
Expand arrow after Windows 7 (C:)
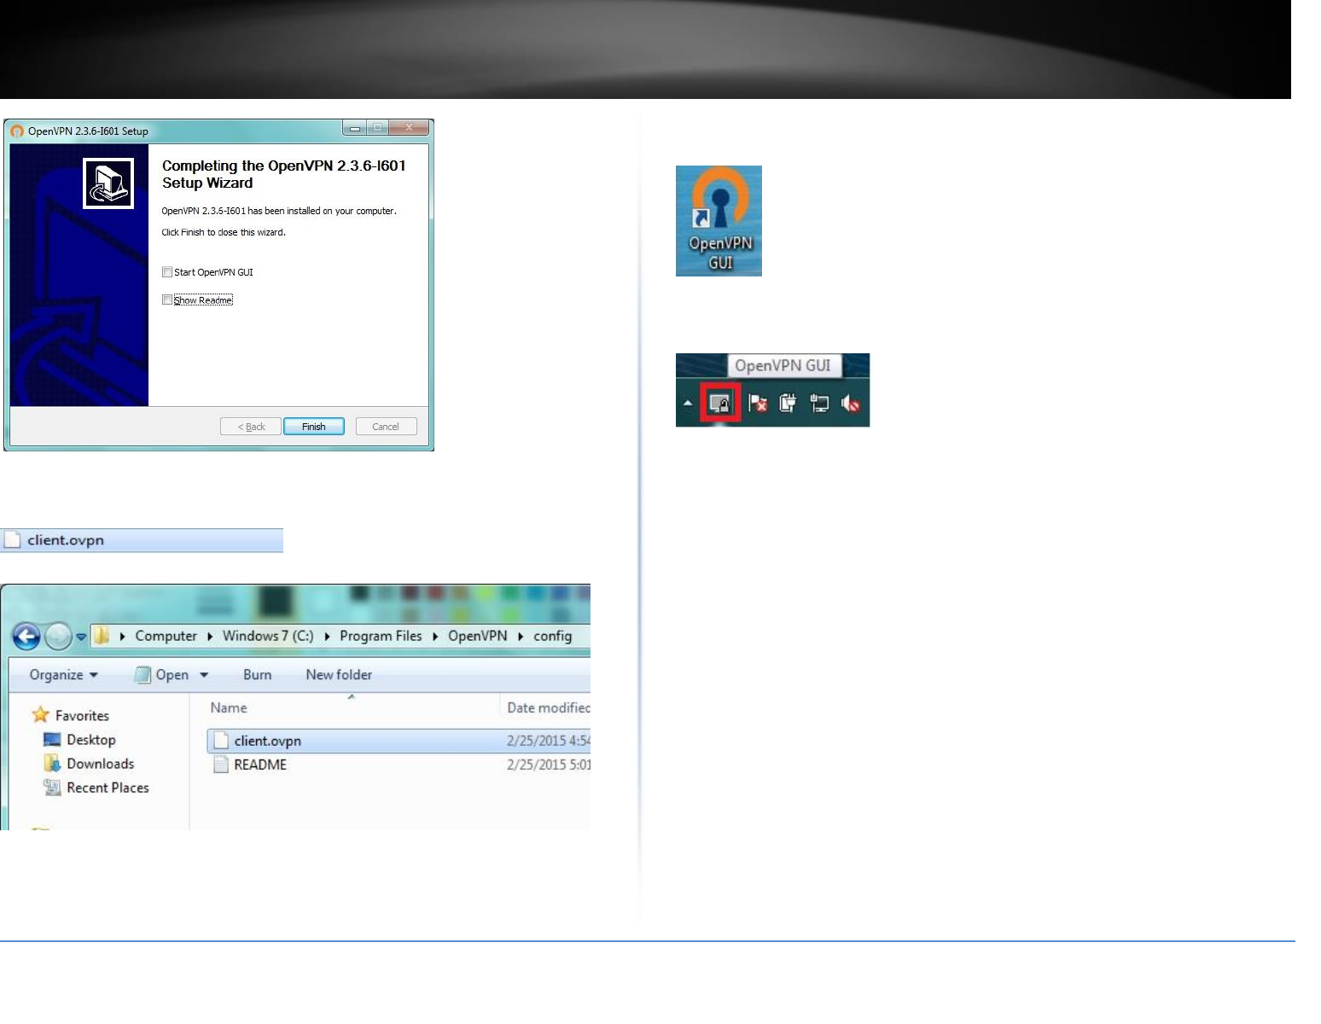pyautogui.click(x=327, y=637)
